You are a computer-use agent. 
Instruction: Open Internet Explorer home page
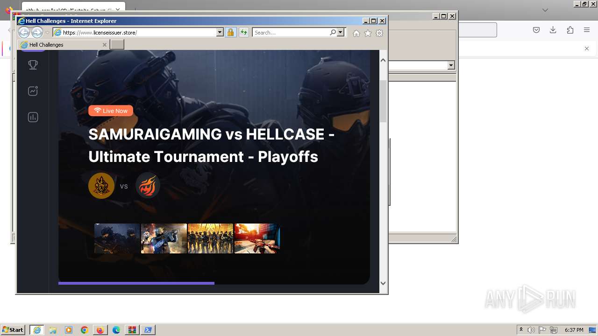pos(356,33)
